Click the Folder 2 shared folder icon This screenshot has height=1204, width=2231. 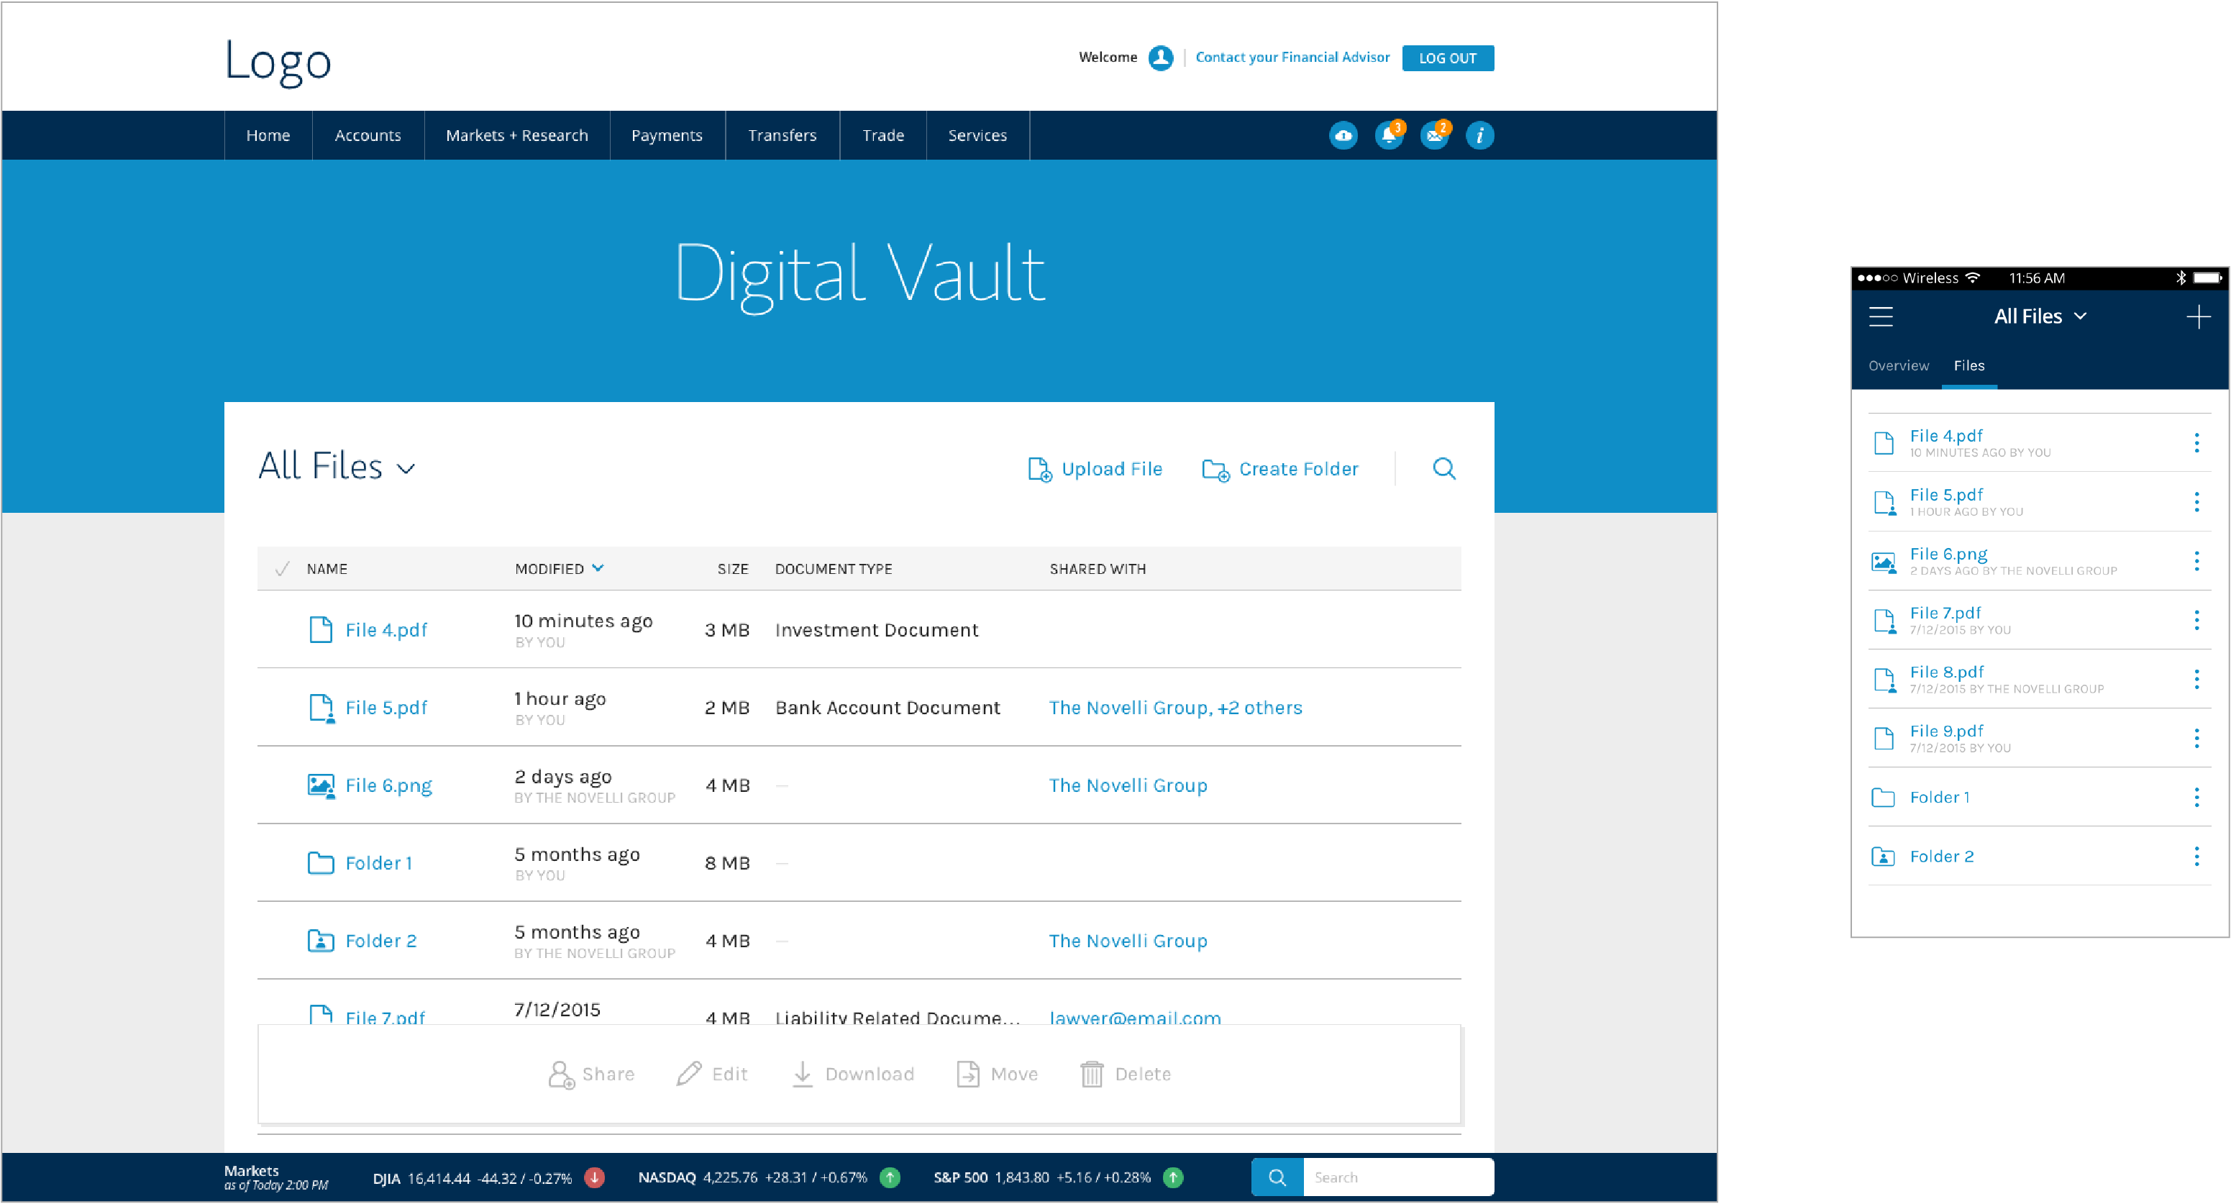click(x=321, y=941)
